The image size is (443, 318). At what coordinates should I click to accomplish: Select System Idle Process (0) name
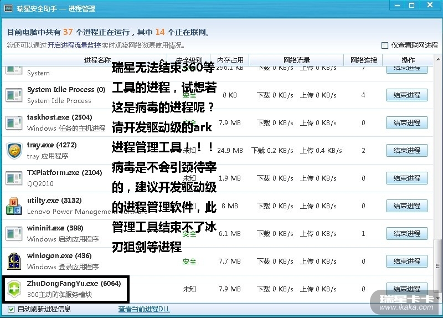coord(66,90)
